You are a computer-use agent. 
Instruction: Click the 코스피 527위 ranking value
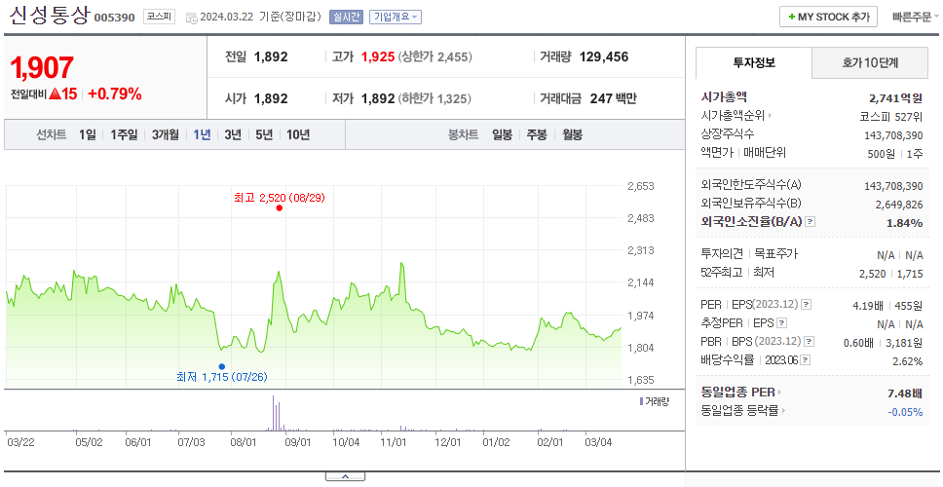click(891, 116)
